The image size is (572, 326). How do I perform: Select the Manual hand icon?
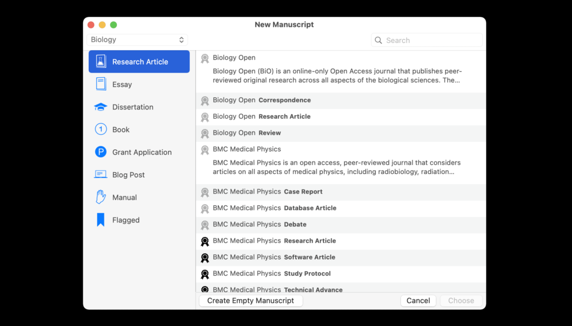tap(101, 197)
